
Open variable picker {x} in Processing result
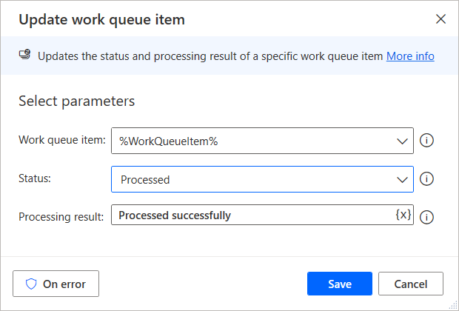[403, 215]
